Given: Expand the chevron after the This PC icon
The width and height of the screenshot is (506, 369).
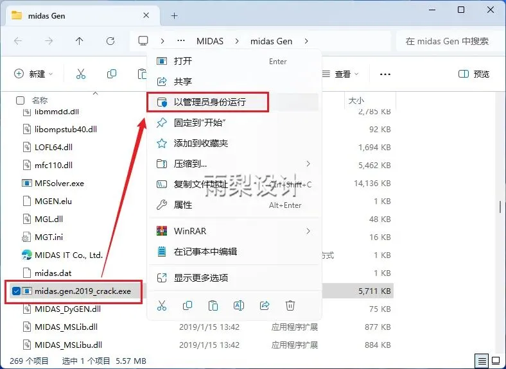Looking at the screenshot, I should pos(162,41).
